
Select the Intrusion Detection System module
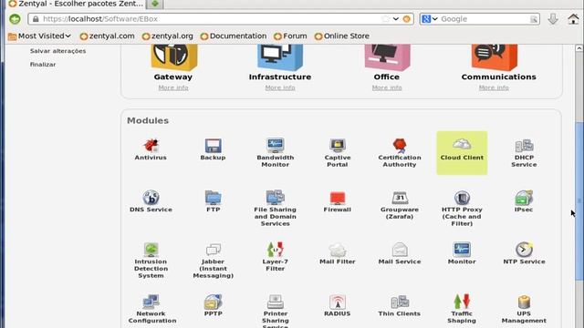point(151,261)
